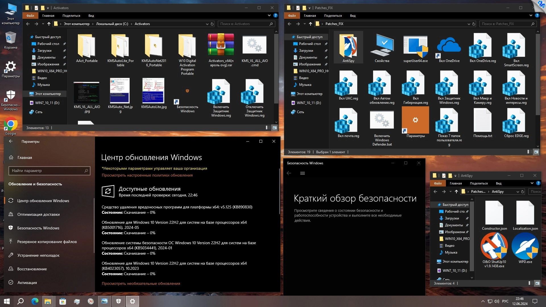Collapse the Быстрый доступ tree in Activators
Screen dimensions: 546x307
28,37
